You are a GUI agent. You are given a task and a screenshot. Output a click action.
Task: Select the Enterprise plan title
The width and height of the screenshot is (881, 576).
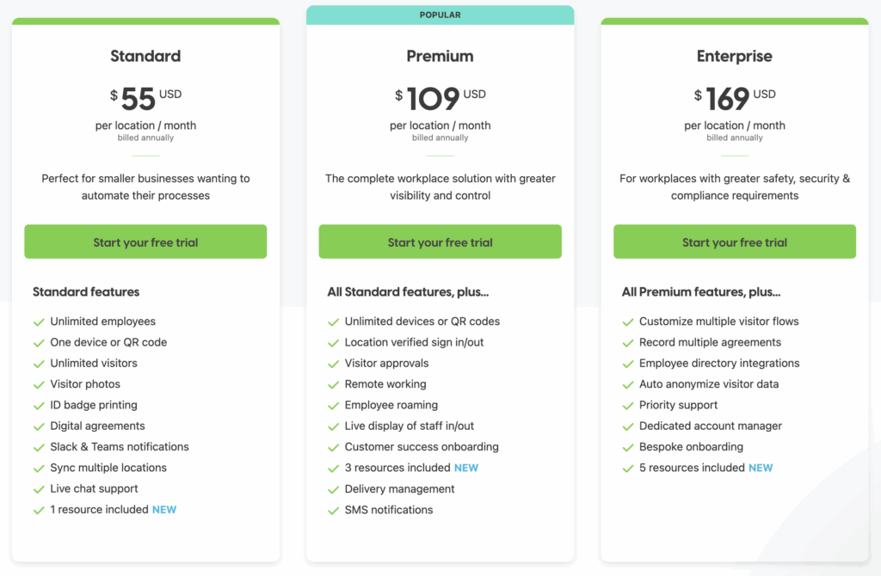point(734,55)
